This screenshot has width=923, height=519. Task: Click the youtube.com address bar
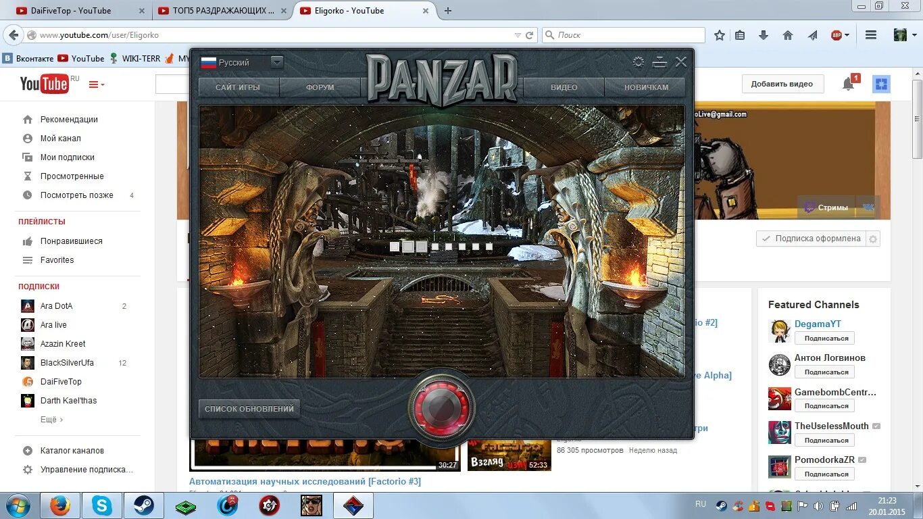click(270, 35)
